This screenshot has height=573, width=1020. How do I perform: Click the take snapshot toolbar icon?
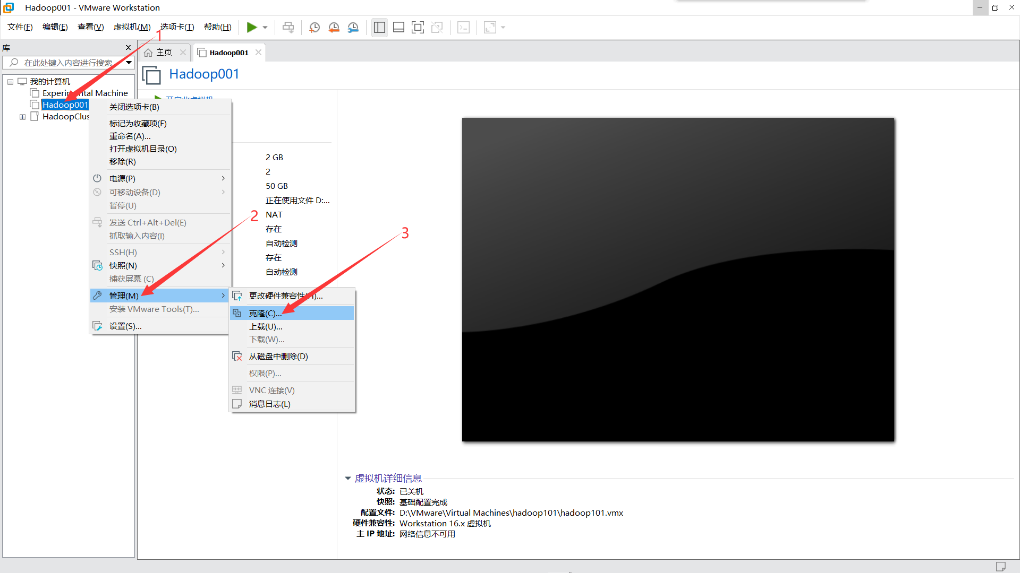click(314, 27)
